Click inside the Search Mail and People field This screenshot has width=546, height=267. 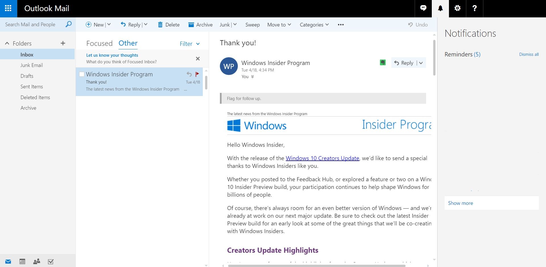point(31,24)
